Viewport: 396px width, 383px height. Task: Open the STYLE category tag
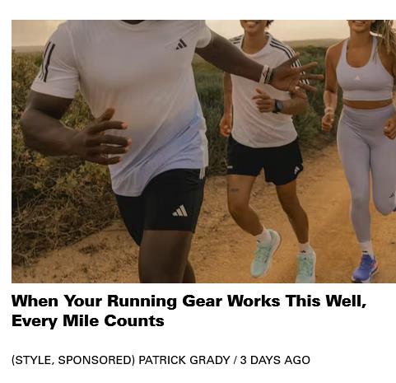33,360
